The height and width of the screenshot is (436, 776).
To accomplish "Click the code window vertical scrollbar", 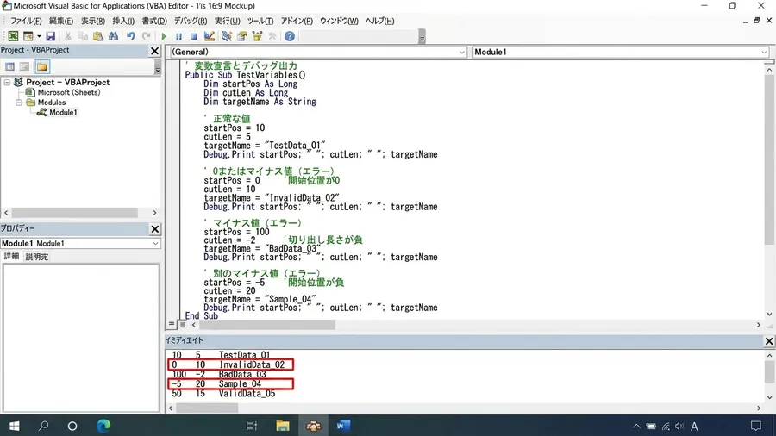I will tap(769, 159).
